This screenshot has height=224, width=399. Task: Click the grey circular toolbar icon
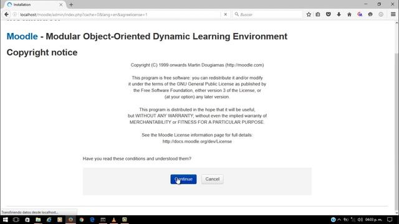[x=381, y=14]
